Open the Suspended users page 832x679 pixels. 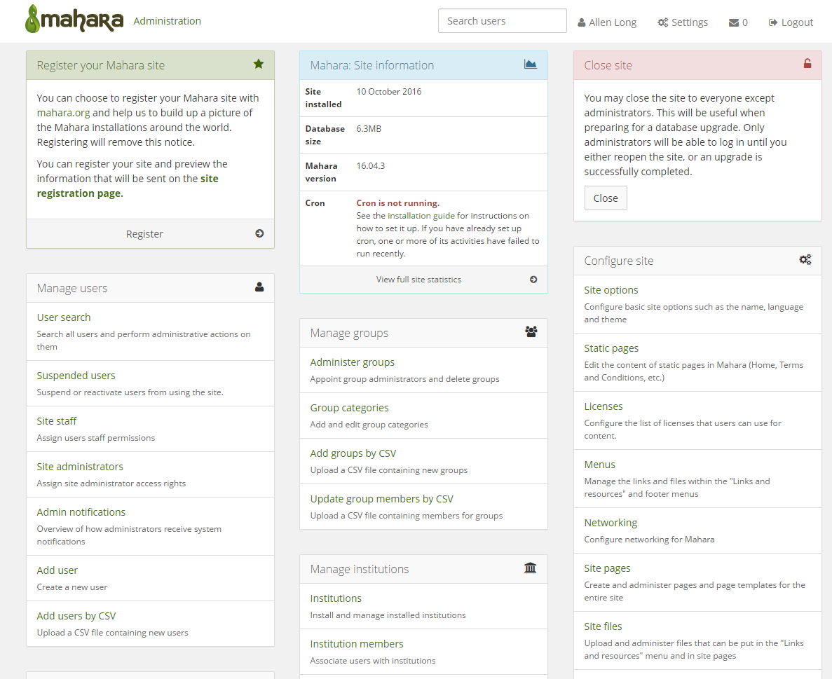(x=76, y=376)
